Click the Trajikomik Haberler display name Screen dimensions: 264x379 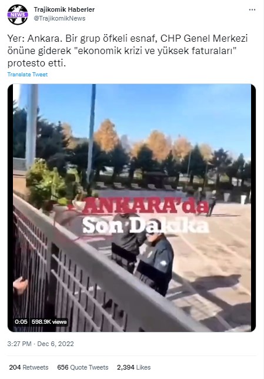[x=64, y=9]
